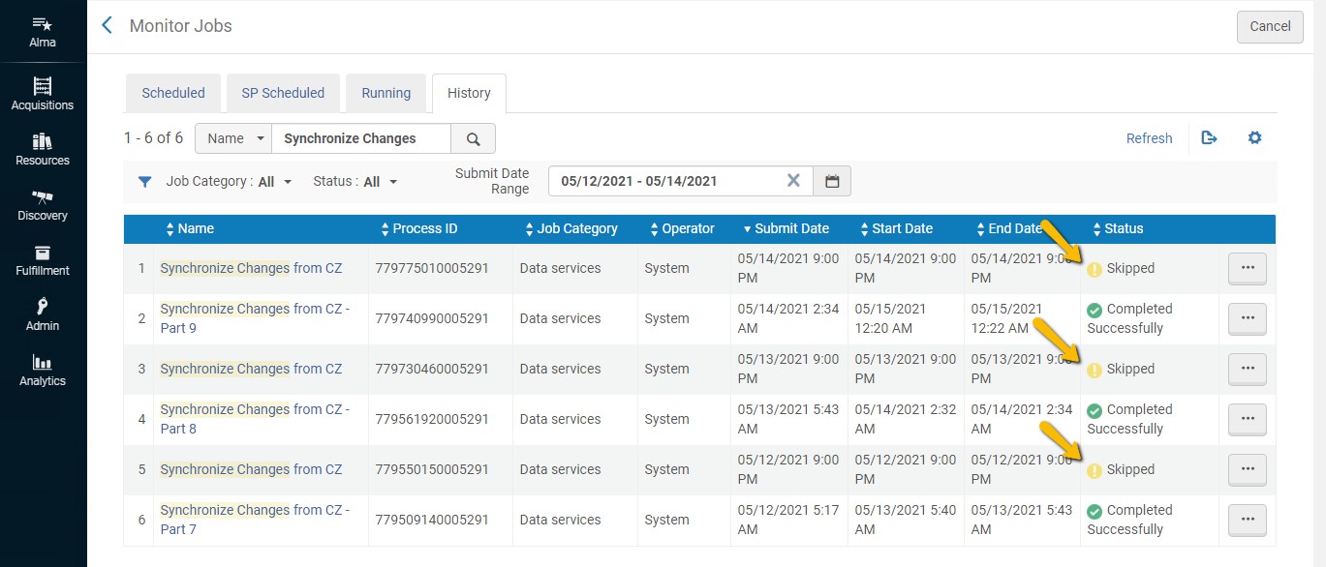Open the calendar date picker
1326x567 pixels.
pyautogui.click(x=831, y=181)
